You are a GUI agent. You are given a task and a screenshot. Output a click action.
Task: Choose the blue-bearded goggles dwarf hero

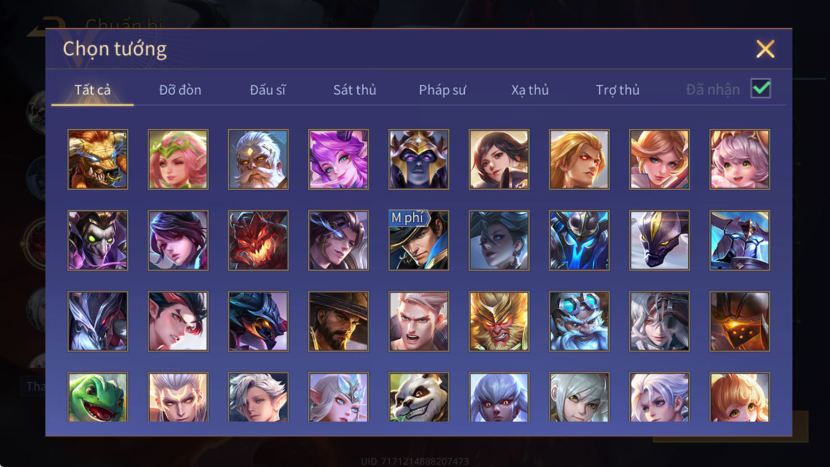579,322
